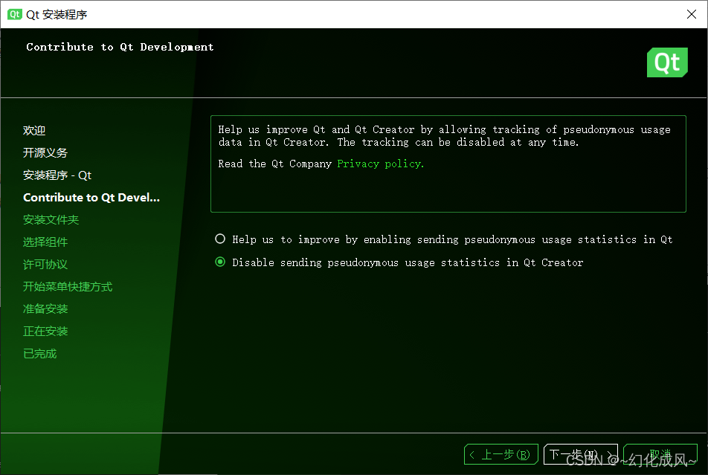
Task: Open the Privacy policy link
Action: [381, 164]
